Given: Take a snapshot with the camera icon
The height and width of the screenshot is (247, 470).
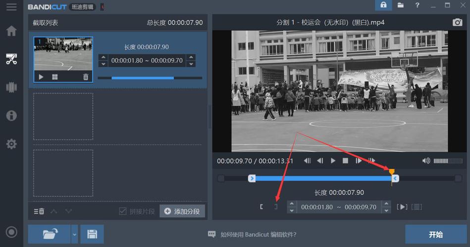Looking at the screenshot, I should click(x=458, y=22).
